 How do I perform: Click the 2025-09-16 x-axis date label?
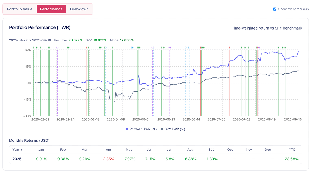coord(293,120)
